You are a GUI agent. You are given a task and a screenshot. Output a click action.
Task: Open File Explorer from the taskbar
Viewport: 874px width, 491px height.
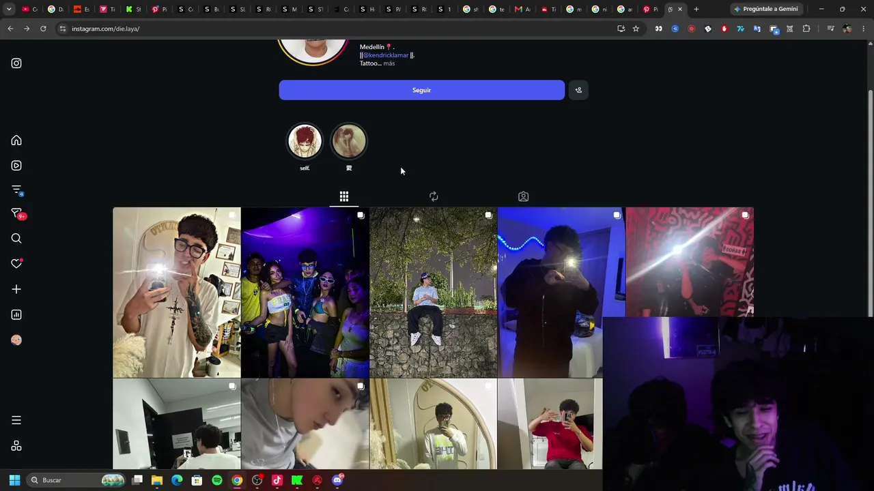pyautogui.click(x=157, y=480)
